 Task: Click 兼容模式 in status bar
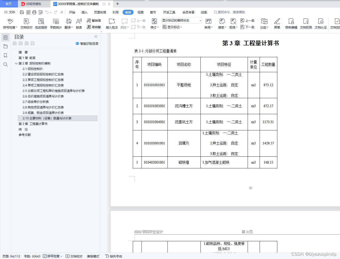pyautogui.click(x=93, y=256)
